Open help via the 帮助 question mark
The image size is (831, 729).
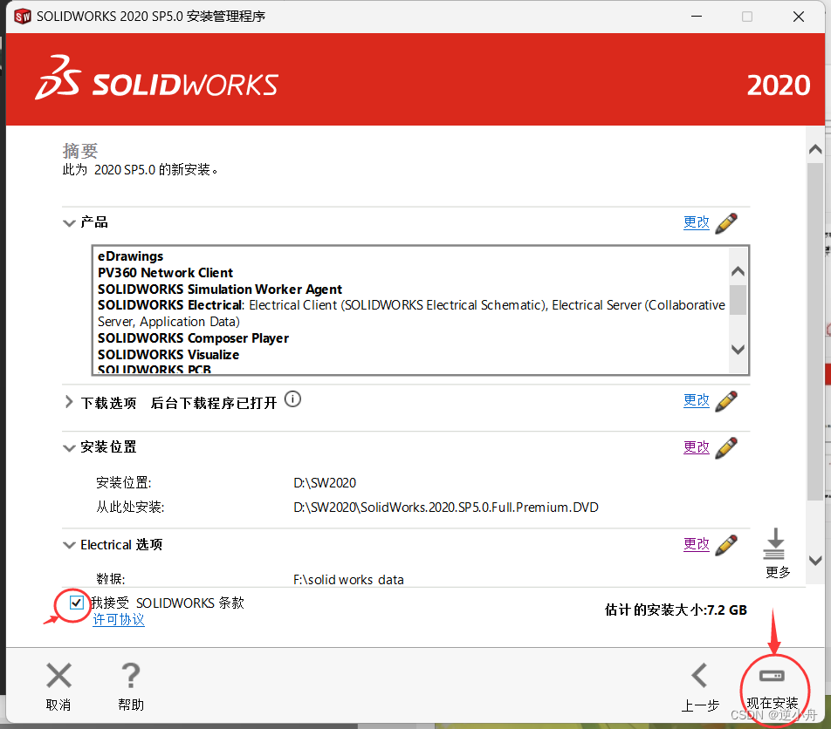point(130,675)
